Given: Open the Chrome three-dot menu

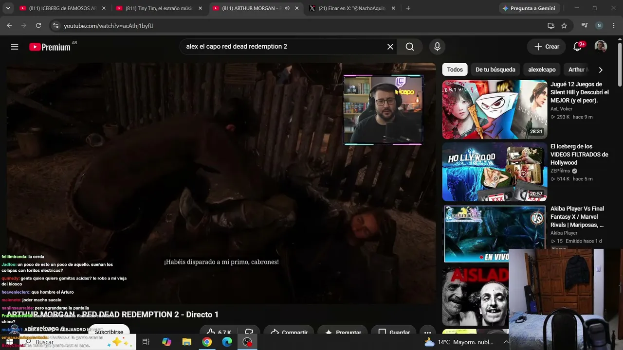Looking at the screenshot, I should click(x=613, y=26).
